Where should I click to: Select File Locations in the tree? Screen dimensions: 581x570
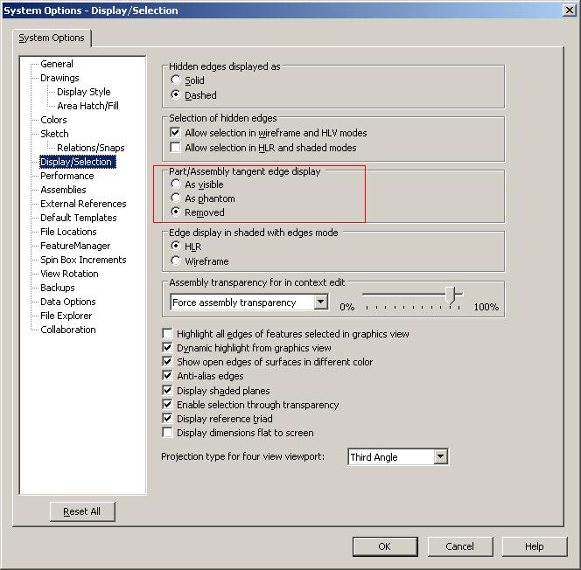(68, 232)
